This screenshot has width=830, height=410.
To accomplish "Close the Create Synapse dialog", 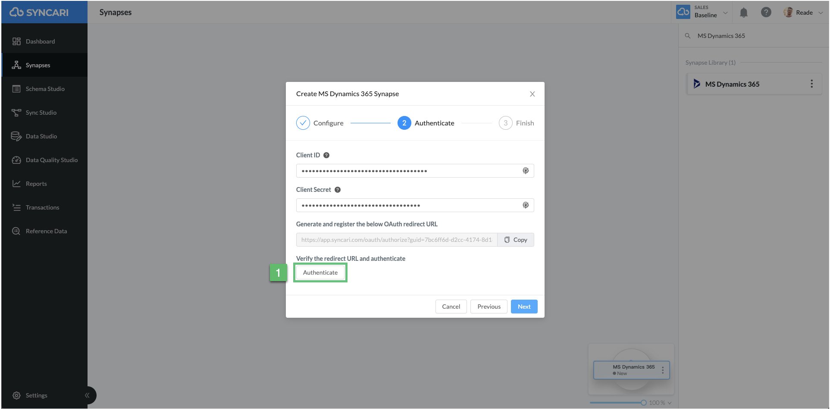I will (532, 94).
